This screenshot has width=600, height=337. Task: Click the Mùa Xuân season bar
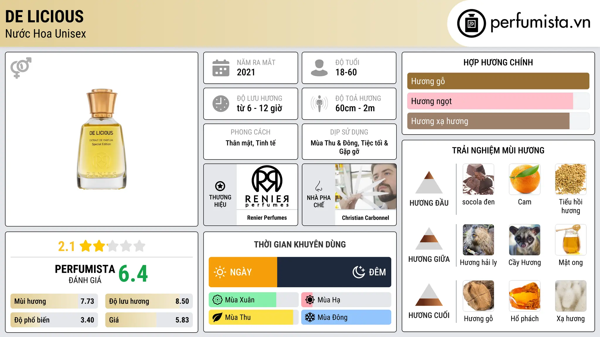[x=254, y=300]
